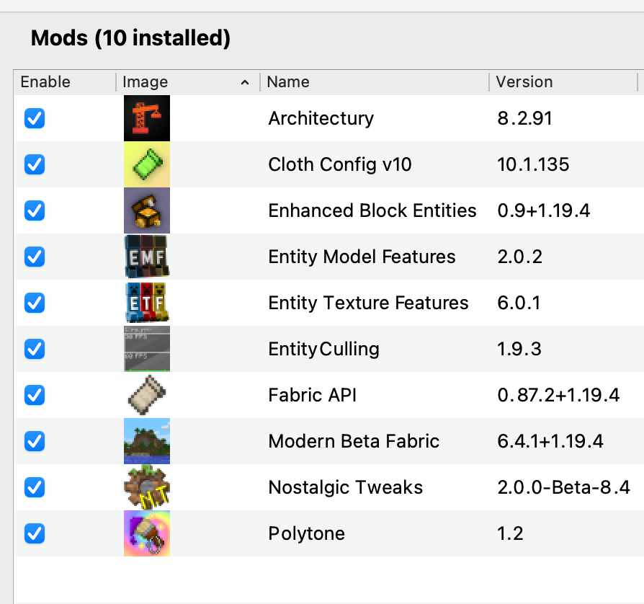
Task: Disable the Architectury mod checkbox
Action: pyautogui.click(x=35, y=118)
